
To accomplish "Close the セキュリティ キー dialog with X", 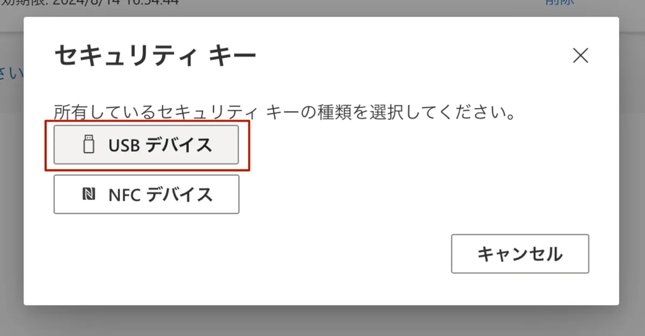I will [x=580, y=55].
